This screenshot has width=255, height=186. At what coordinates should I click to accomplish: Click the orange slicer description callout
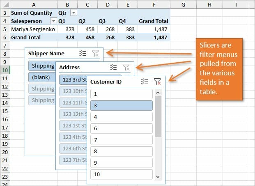click(x=220, y=69)
